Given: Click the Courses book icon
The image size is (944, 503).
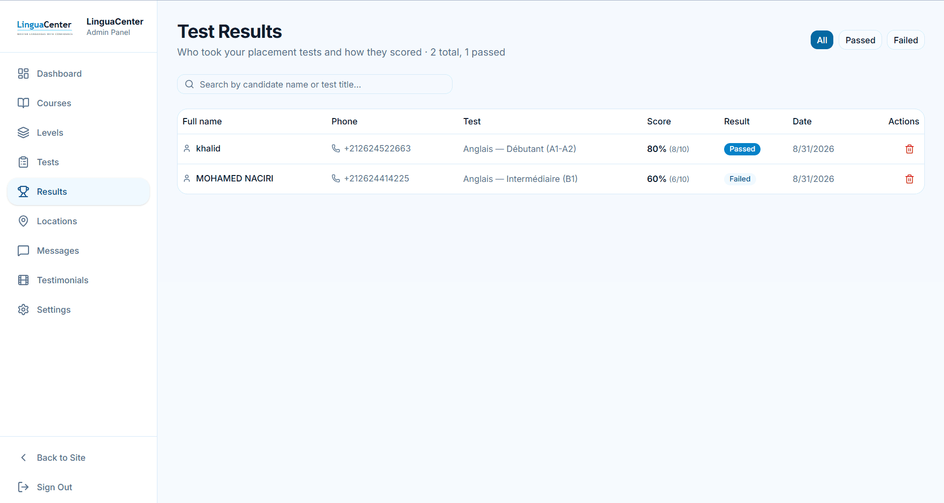Looking at the screenshot, I should click(x=23, y=103).
